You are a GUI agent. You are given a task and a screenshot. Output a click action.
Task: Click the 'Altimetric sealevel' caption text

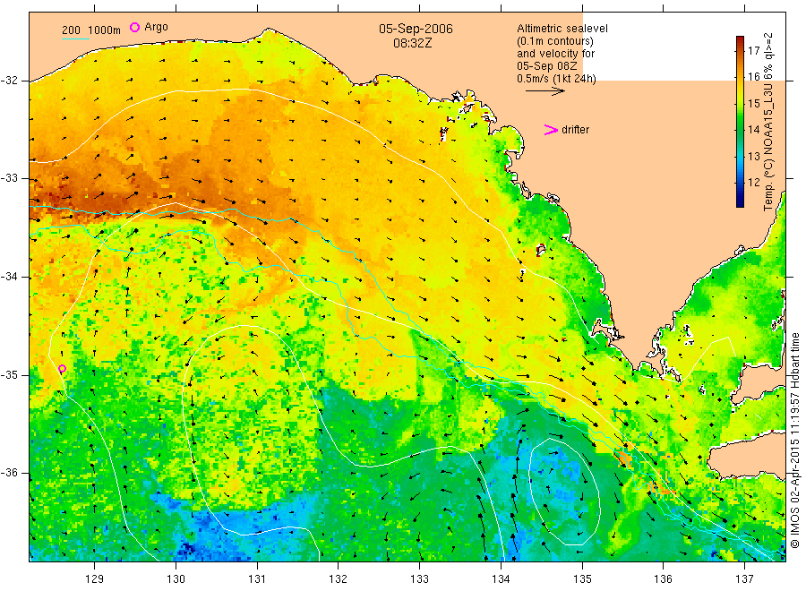coord(562,29)
